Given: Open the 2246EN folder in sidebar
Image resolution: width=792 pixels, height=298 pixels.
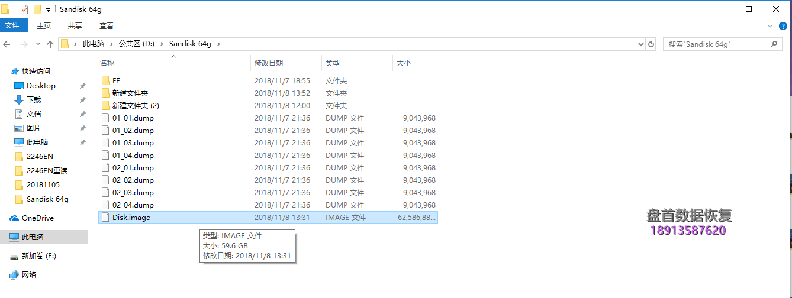Looking at the screenshot, I should (x=41, y=157).
